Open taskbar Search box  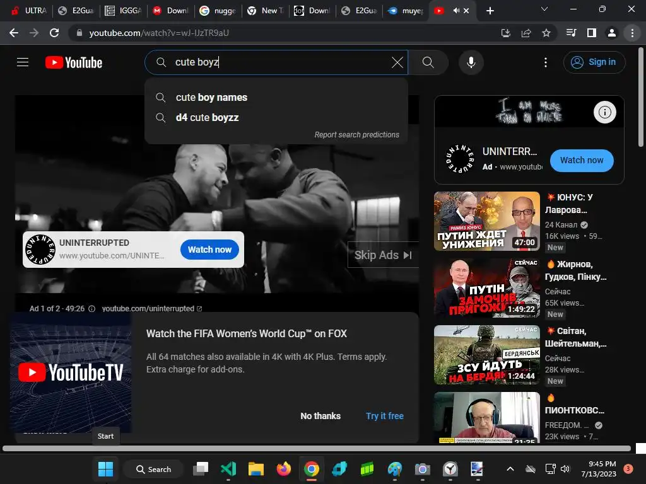tap(154, 469)
